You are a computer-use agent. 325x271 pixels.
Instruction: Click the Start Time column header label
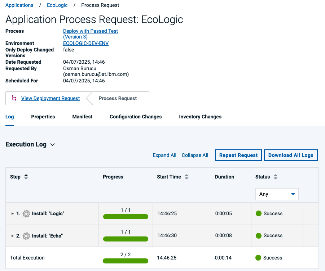(x=169, y=177)
